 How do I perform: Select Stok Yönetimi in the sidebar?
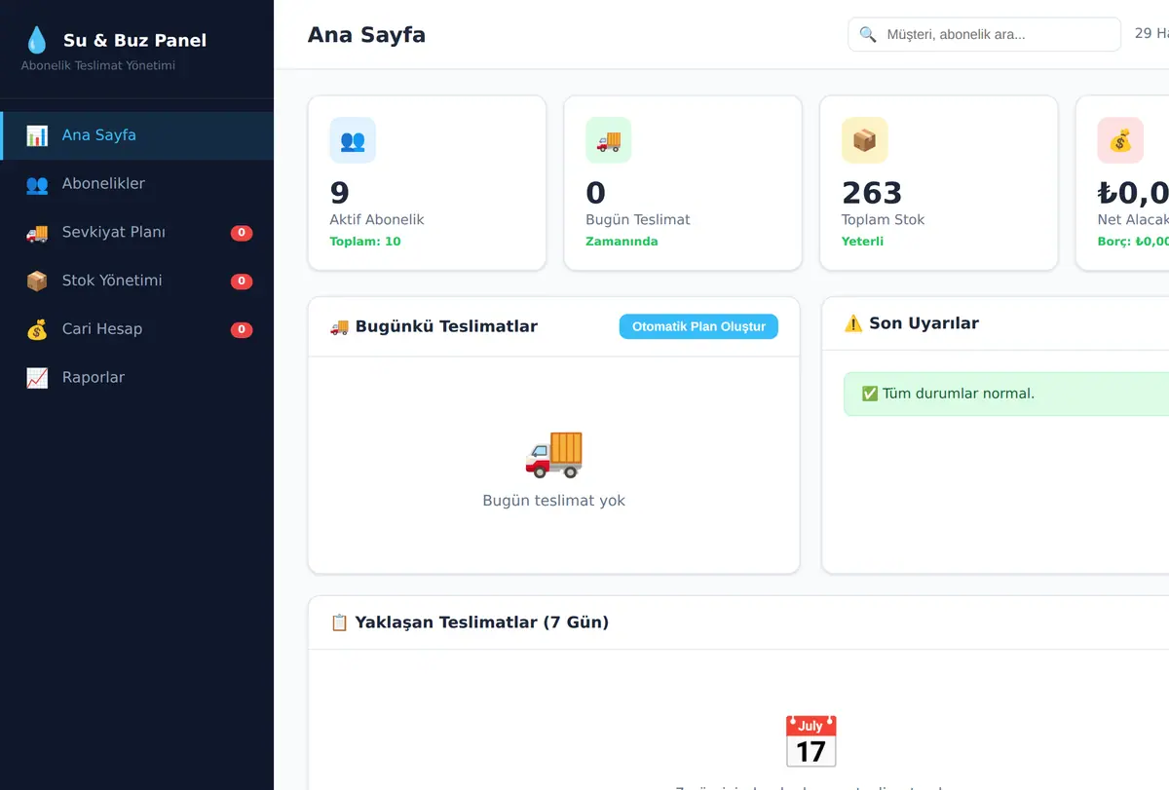(136, 281)
